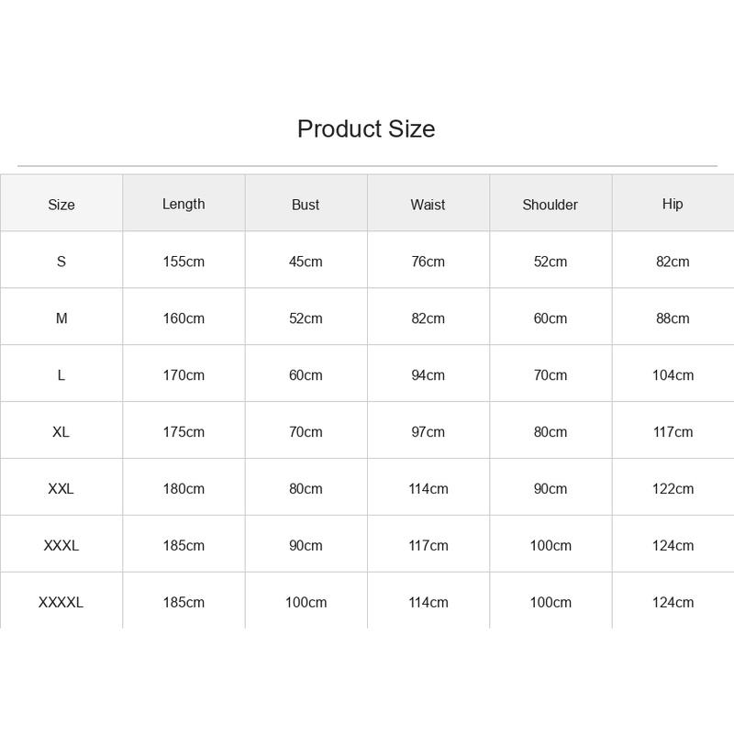Click the 155cm length cell
This screenshot has width=734, height=734.
tap(183, 261)
